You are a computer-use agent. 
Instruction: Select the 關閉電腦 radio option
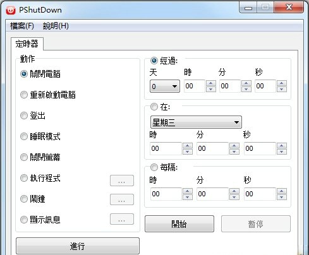[40, 74]
